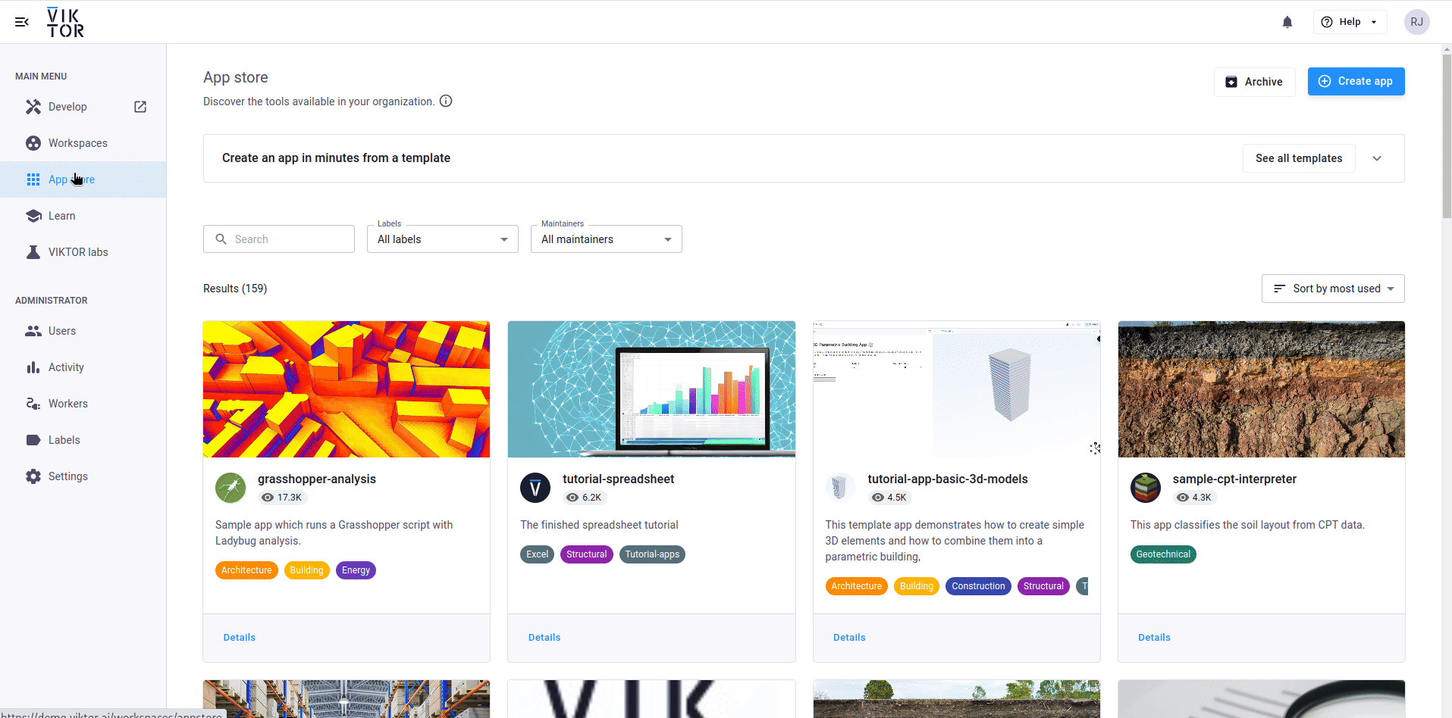The height and width of the screenshot is (718, 1452).
Task: Open See all templates
Action: point(1298,158)
